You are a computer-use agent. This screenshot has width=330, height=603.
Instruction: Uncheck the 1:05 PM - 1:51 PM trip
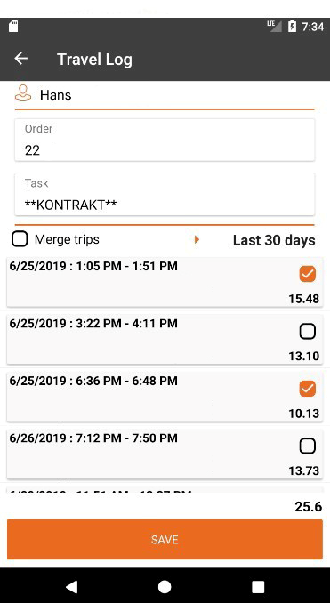click(307, 274)
